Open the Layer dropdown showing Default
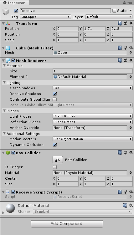This screenshot has height=235, width=134. 109,17
